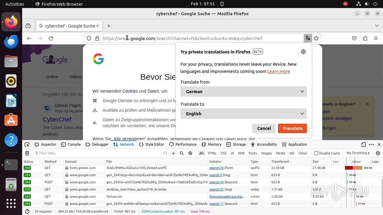Filter requests by CSS type
The image size is (383, 215).
[x=224, y=153]
